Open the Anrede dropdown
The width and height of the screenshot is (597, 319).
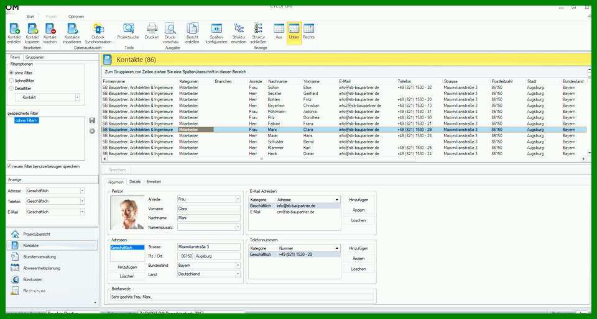pyautogui.click(x=238, y=199)
